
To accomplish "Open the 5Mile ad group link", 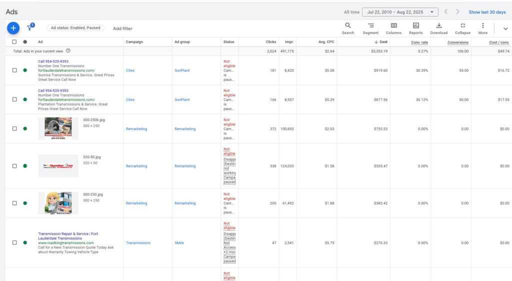I will point(179,243).
